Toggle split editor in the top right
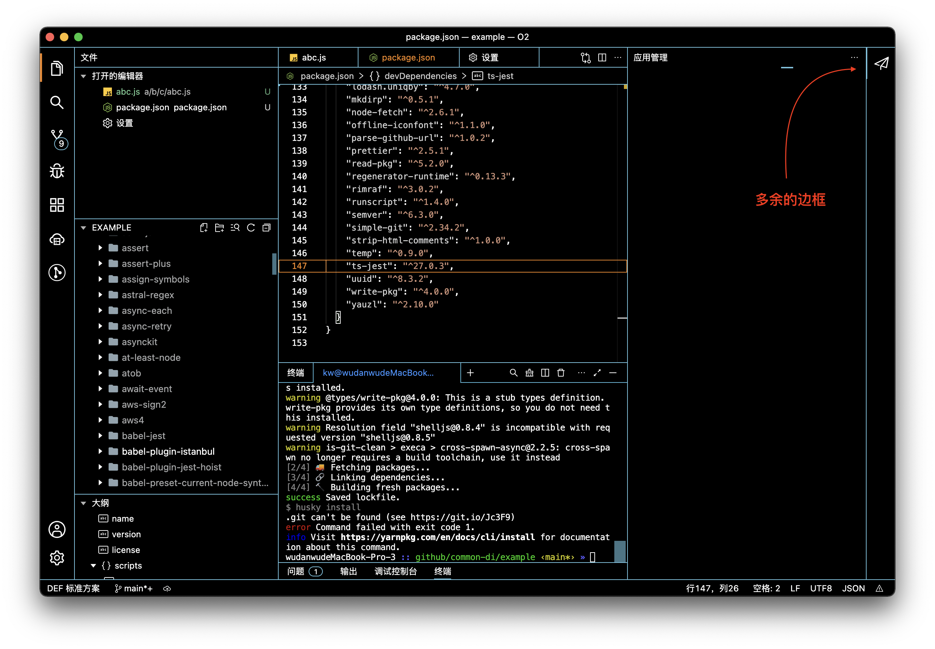Screen dimensions: 935x649 (x=602, y=57)
